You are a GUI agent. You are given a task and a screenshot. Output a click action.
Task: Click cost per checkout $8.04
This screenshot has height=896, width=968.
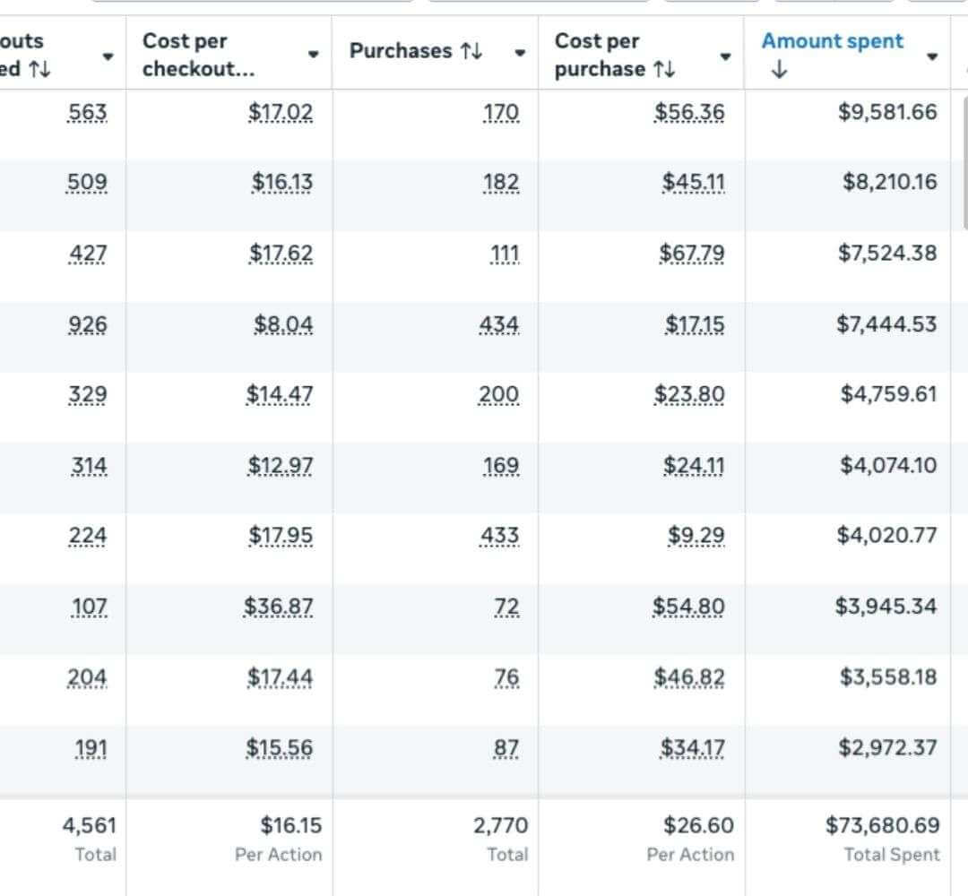pos(283,324)
